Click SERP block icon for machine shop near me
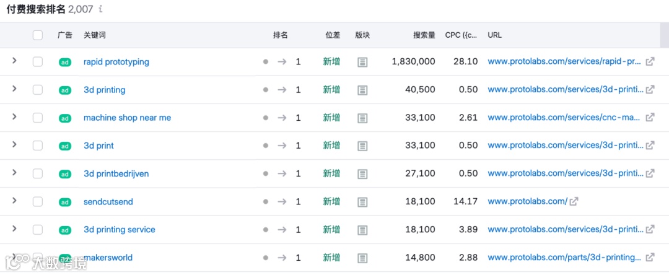Viewport: 669px width, 275px height. 362,118
